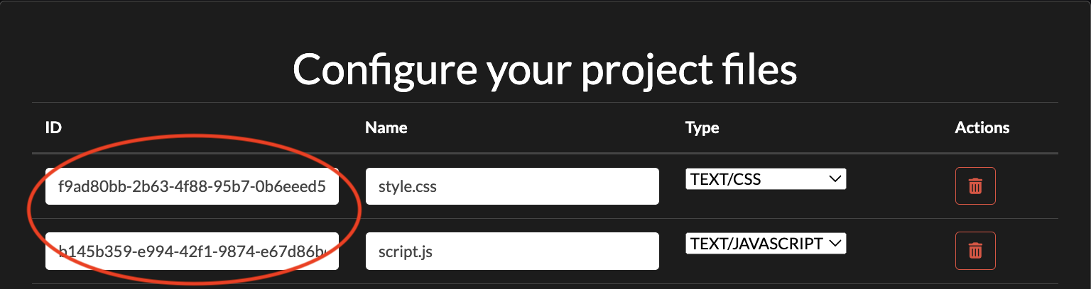
Task: Remove first row using red-bordered delete button
Action: coord(975,186)
